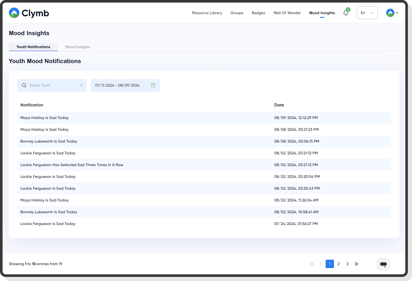Jump to last page using double-right arrows
This screenshot has width=412, height=281.
click(x=356, y=264)
